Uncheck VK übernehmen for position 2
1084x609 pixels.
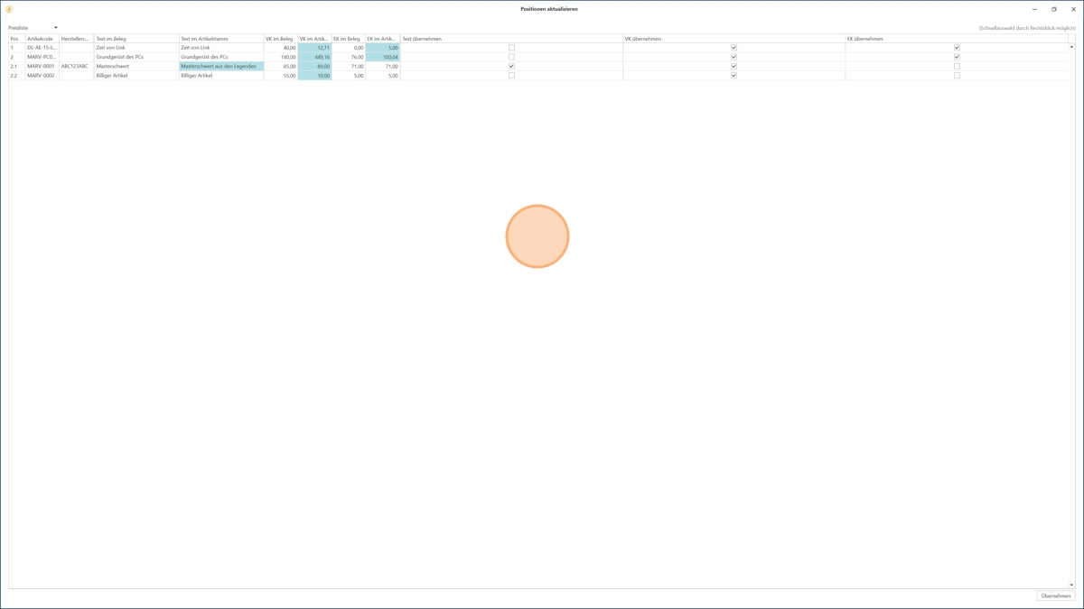(734, 57)
